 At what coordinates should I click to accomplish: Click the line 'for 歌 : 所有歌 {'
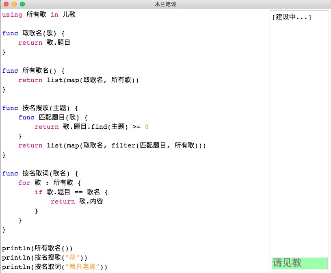[x=50, y=183]
